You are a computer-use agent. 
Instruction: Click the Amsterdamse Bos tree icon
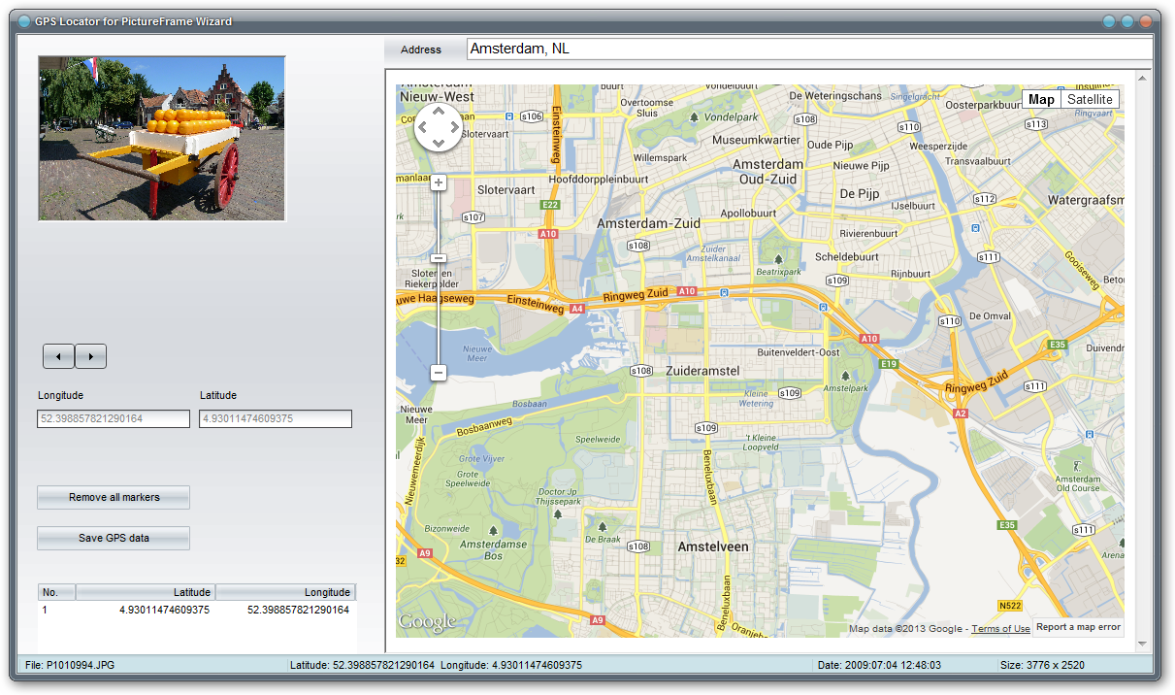(x=494, y=530)
